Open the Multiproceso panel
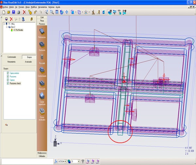196x165 pixels. tap(42, 153)
